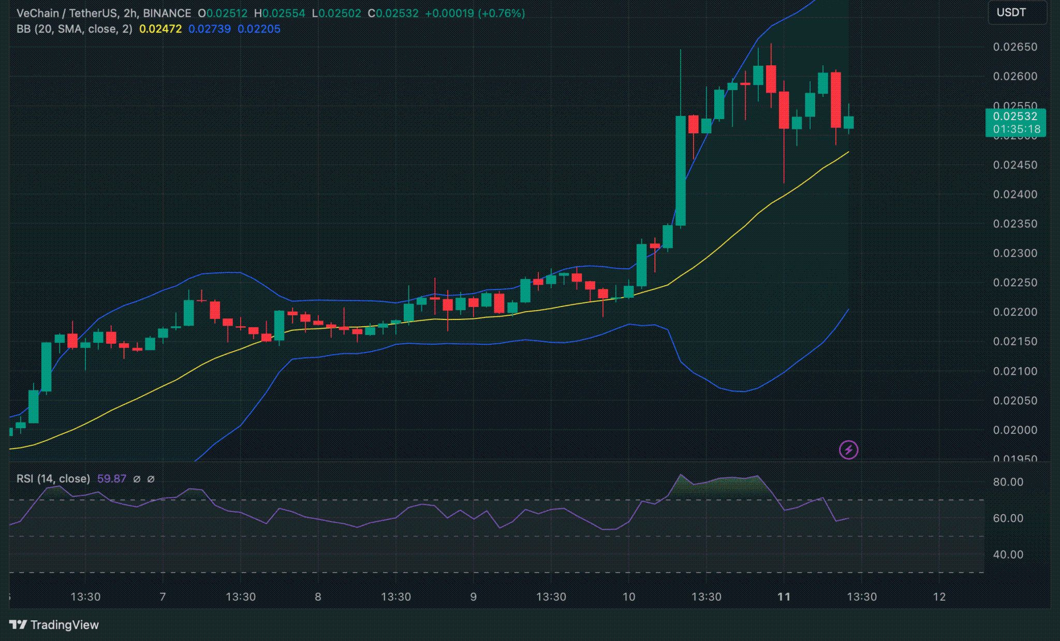Click the 0.02000 price axis label
Image resolution: width=1060 pixels, height=641 pixels.
(x=1015, y=430)
